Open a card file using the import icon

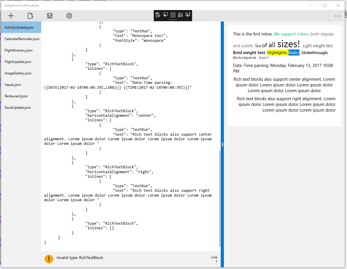pos(30,16)
